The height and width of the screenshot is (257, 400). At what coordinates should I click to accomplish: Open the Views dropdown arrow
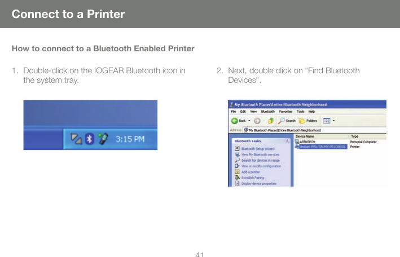click(333, 121)
